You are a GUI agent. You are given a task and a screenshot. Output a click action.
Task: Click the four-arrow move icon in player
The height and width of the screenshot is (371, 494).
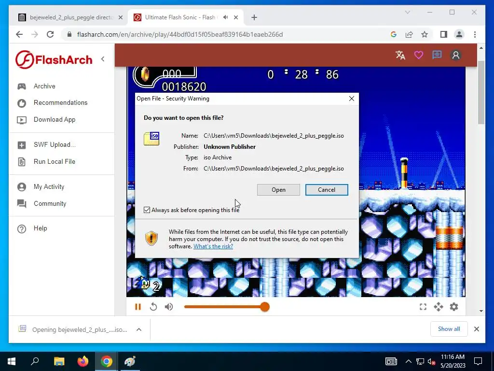click(x=438, y=307)
